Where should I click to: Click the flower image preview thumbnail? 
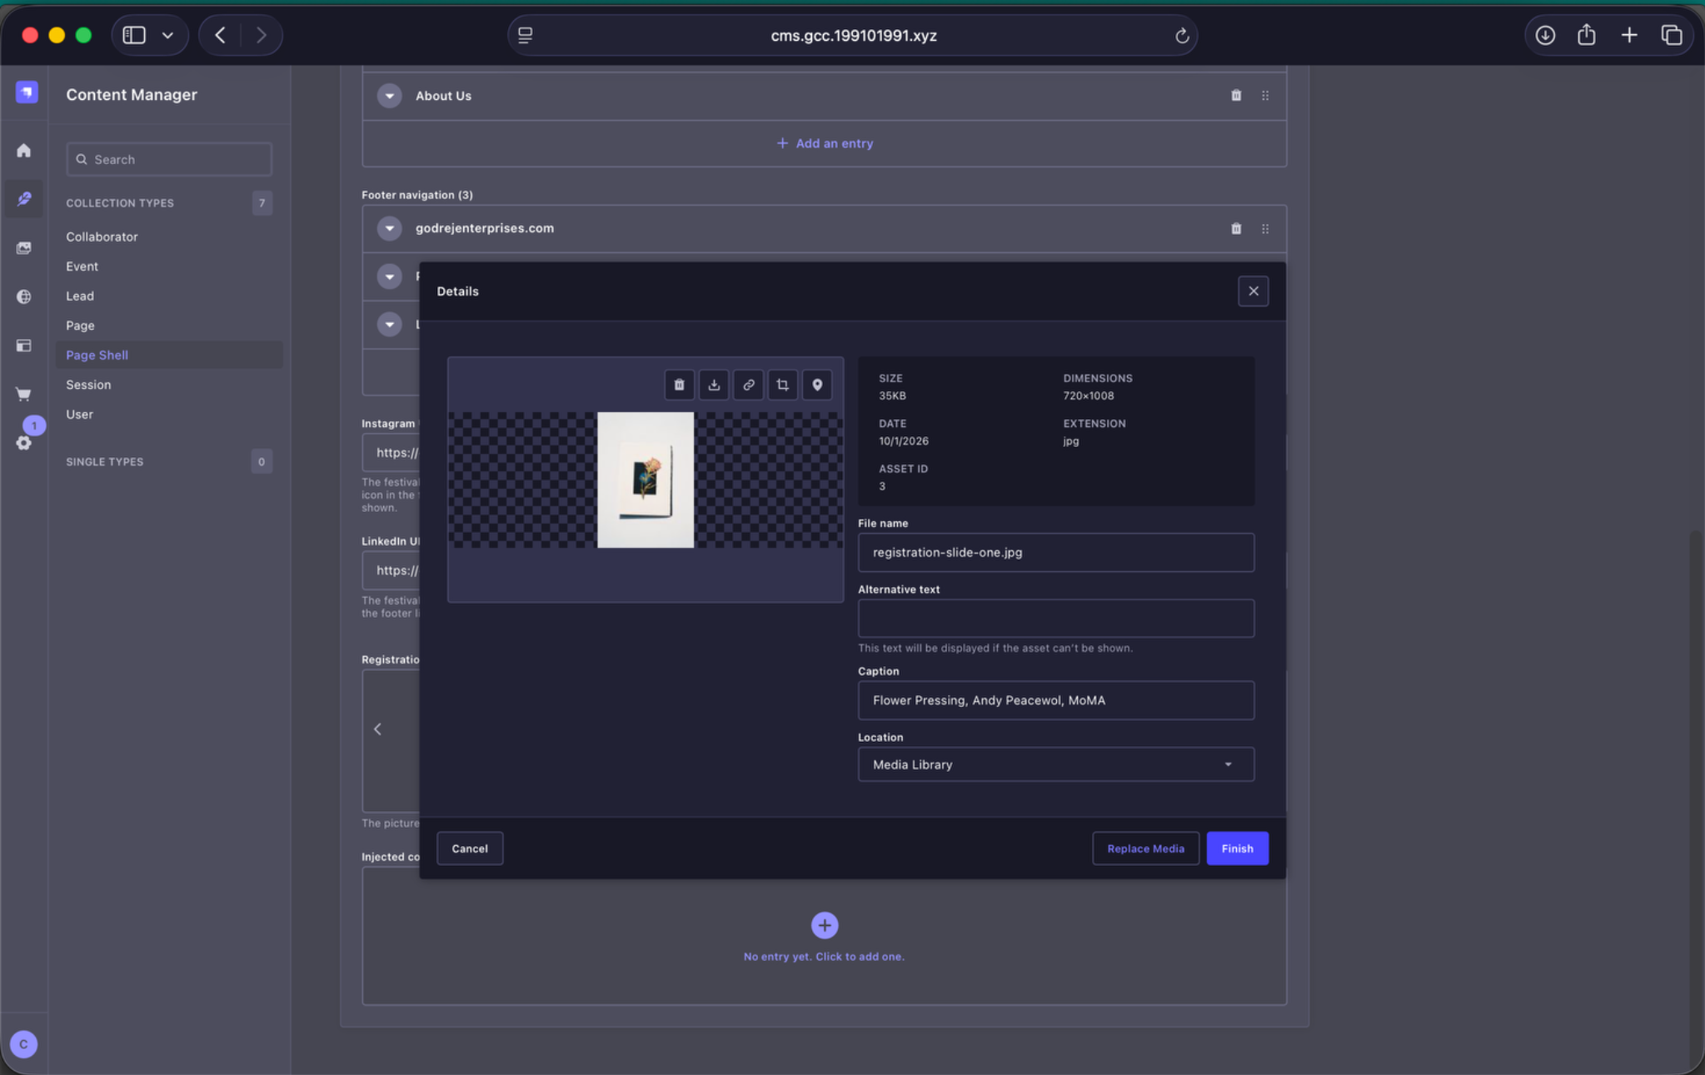646,480
